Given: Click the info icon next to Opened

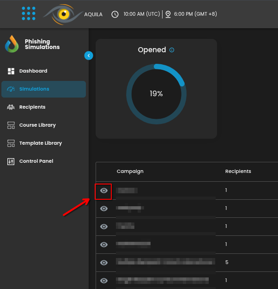Looking at the screenshot, I should (172, 50).
